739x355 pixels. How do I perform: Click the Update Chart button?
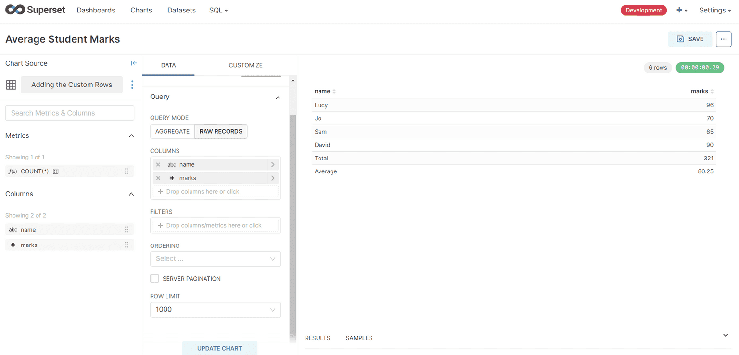(219, 348)
